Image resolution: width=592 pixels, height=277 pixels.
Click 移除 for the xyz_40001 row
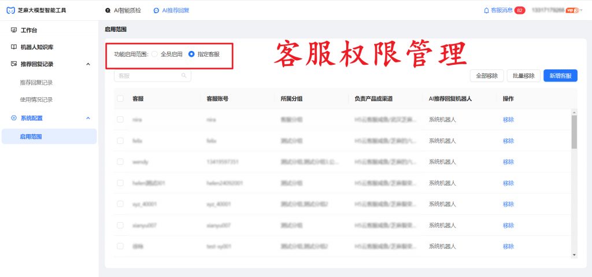[508, 204]
